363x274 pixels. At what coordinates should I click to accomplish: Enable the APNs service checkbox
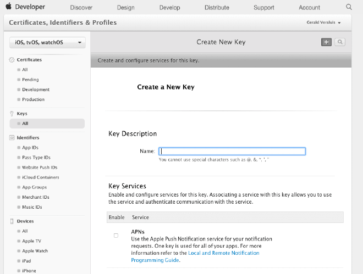click(x=116, y=236)
